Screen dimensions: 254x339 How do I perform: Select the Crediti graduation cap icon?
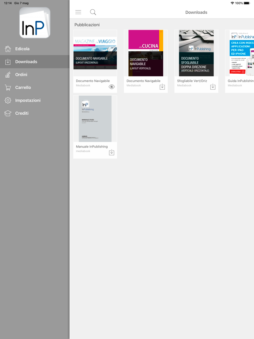coord(8,113)
